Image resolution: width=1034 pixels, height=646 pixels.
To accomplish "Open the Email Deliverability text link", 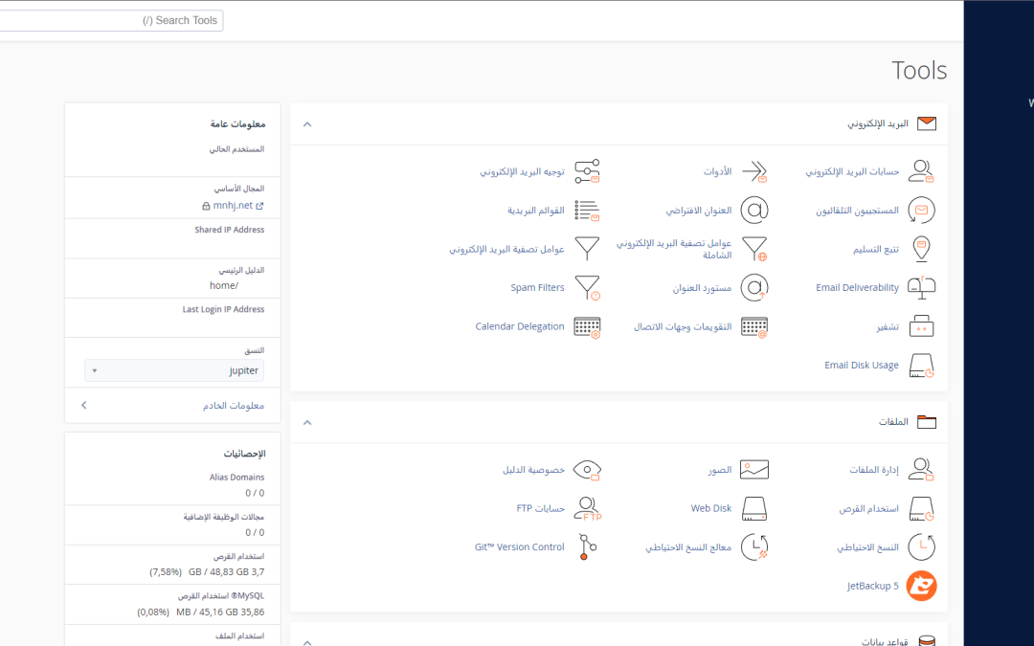I will pos(857,287).
